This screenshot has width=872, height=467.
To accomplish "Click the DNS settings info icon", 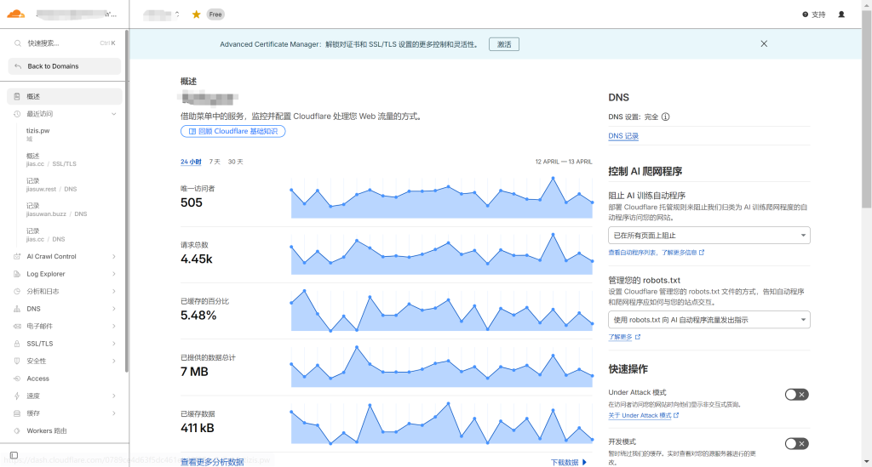I will coord(666,117).
